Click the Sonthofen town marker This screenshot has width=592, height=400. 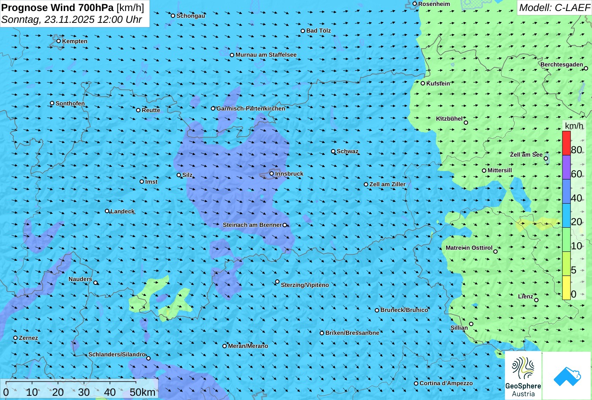click(x=52, y=103)
